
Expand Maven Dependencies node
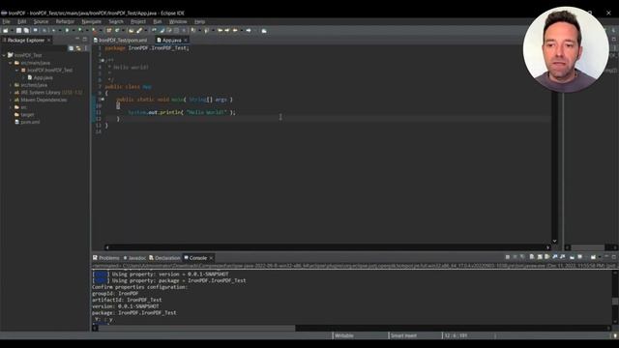point(11,100)
